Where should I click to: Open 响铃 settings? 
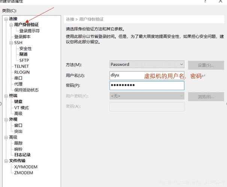point(18,149)
